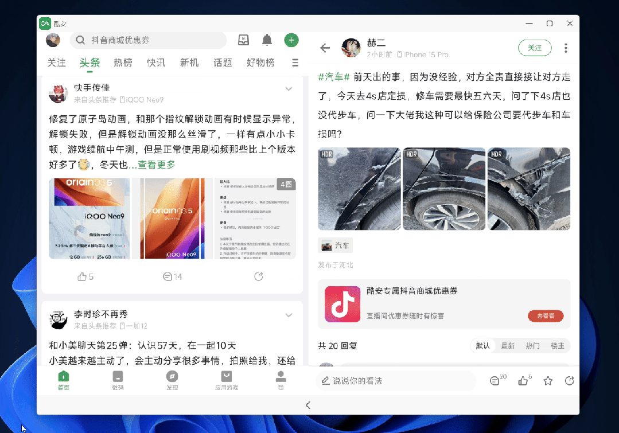Select the 头条 tab
The image size is (619, 433).
pos(89,63)
